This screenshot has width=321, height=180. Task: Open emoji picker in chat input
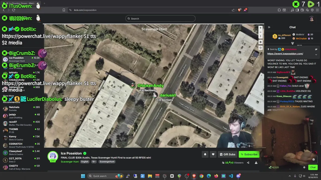click(313, 159)
